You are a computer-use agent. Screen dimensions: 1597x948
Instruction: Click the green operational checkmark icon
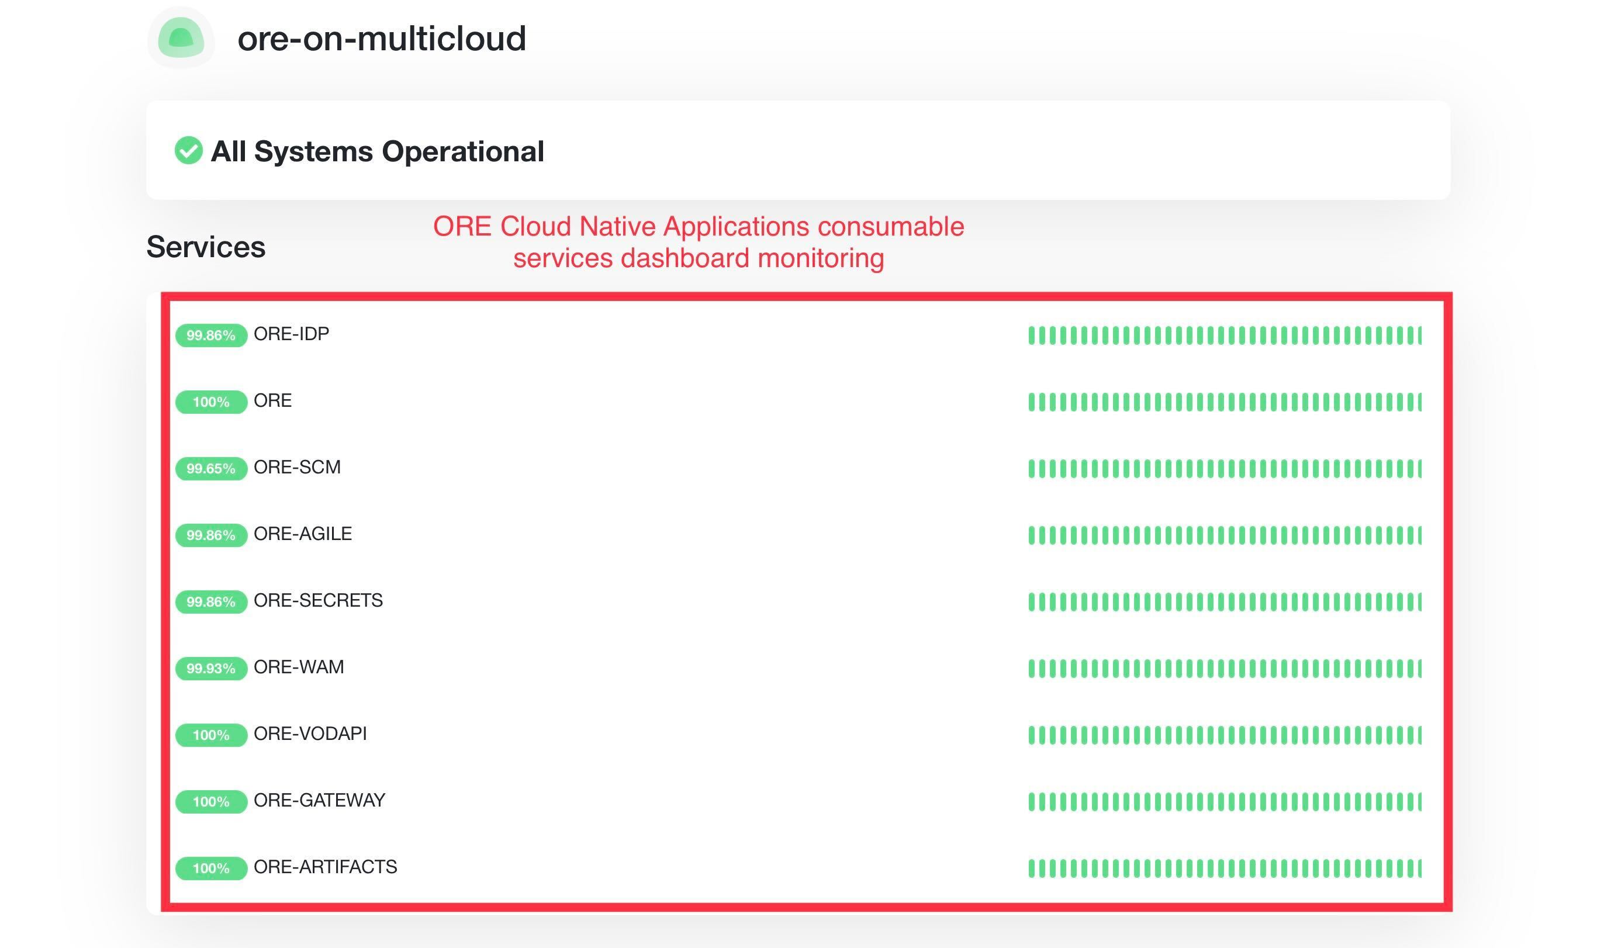click(188, 151)
